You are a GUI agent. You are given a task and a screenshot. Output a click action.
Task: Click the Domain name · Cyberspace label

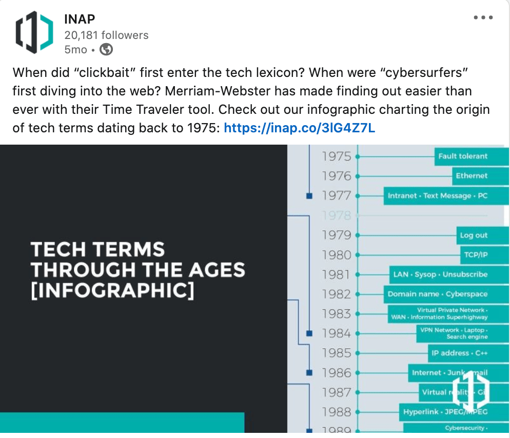point(437,294)
